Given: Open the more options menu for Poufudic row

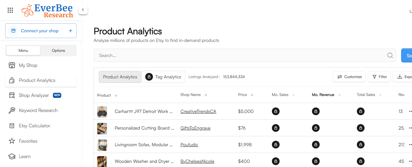Looking at the screenshot, I should [x=410, y=145].
